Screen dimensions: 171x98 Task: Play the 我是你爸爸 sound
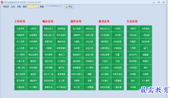click(118, 74)
